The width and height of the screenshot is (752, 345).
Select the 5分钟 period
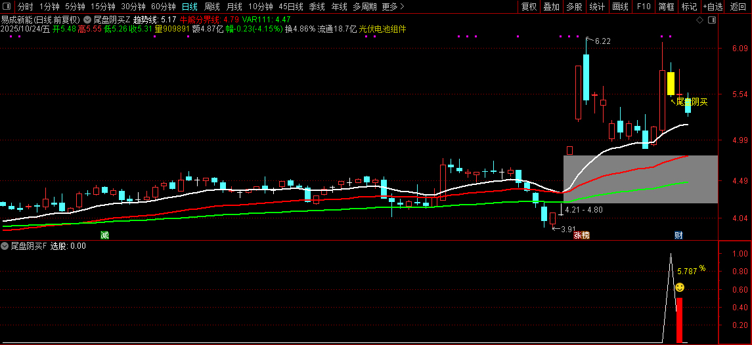click(x=75, y=7)
